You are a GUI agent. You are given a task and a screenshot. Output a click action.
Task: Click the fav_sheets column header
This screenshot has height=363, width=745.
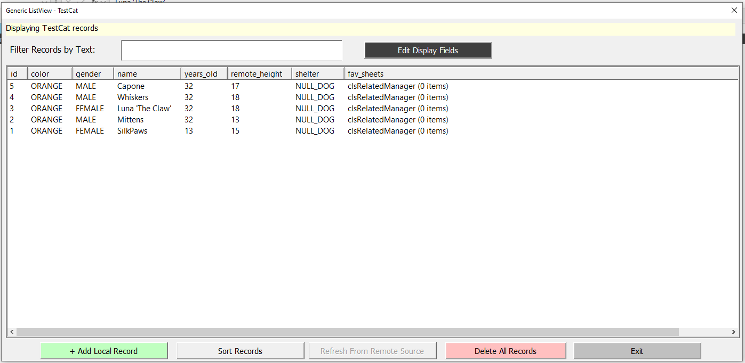coord(541,74)
